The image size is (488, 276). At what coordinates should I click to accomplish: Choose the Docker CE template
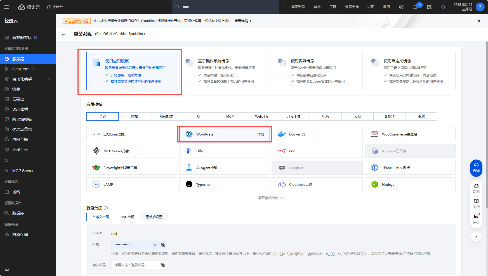[317, 134]
